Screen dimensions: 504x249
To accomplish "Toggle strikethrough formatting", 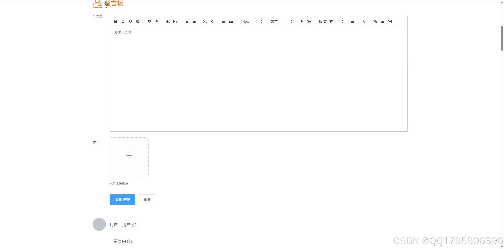I will click(138, 21).
